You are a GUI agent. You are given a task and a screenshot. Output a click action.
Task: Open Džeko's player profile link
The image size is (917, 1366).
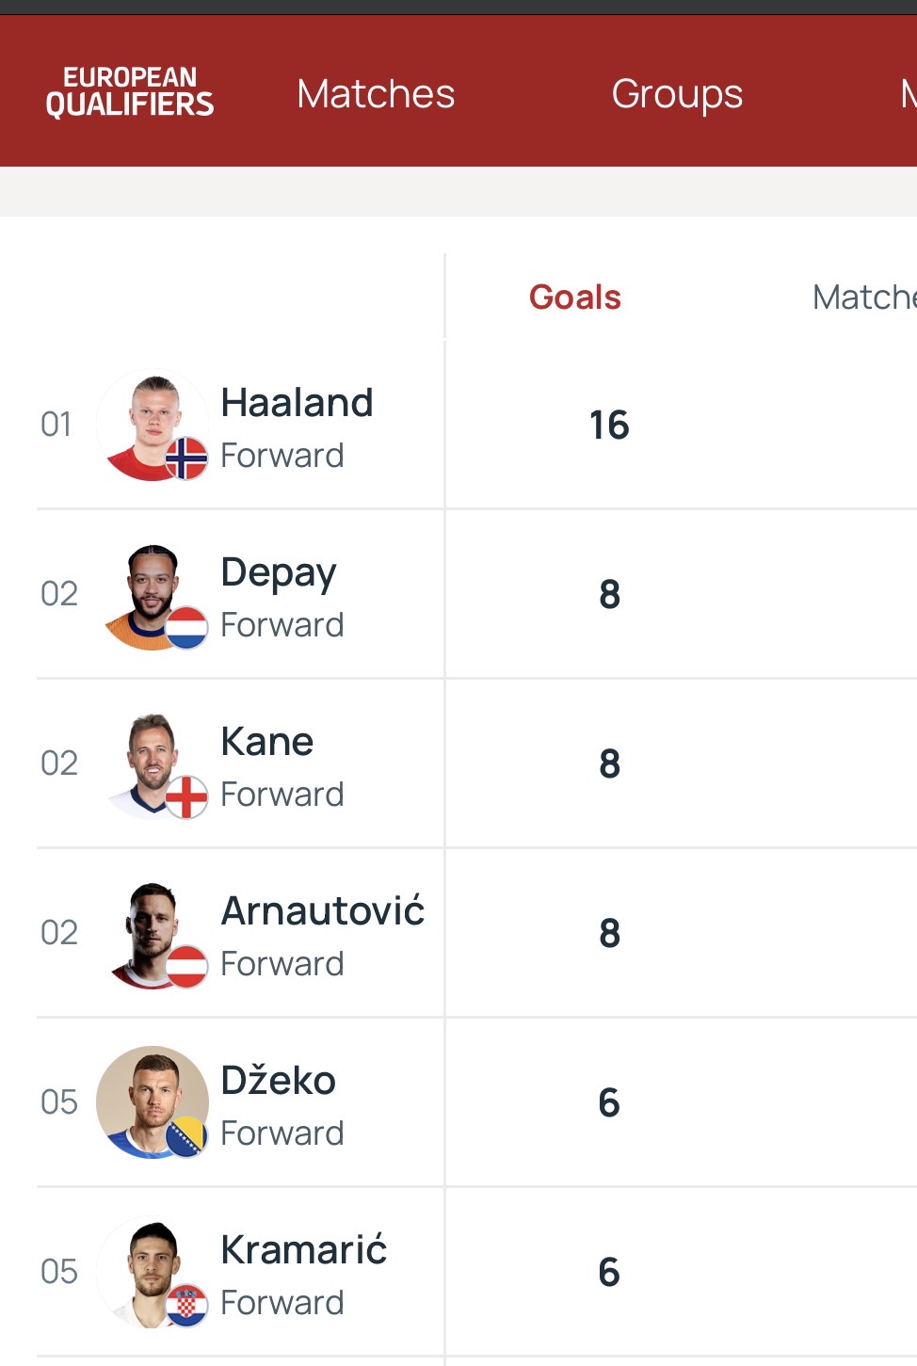[278, 1081]
